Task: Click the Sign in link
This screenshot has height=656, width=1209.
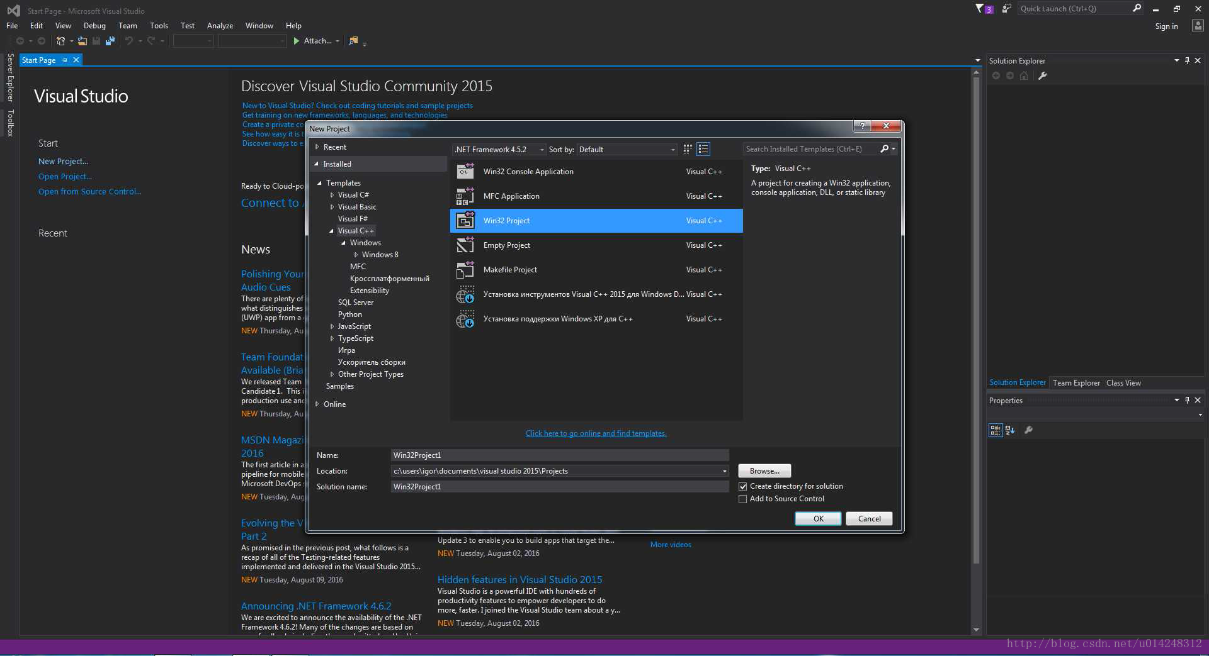Action: click(1166, 26)
